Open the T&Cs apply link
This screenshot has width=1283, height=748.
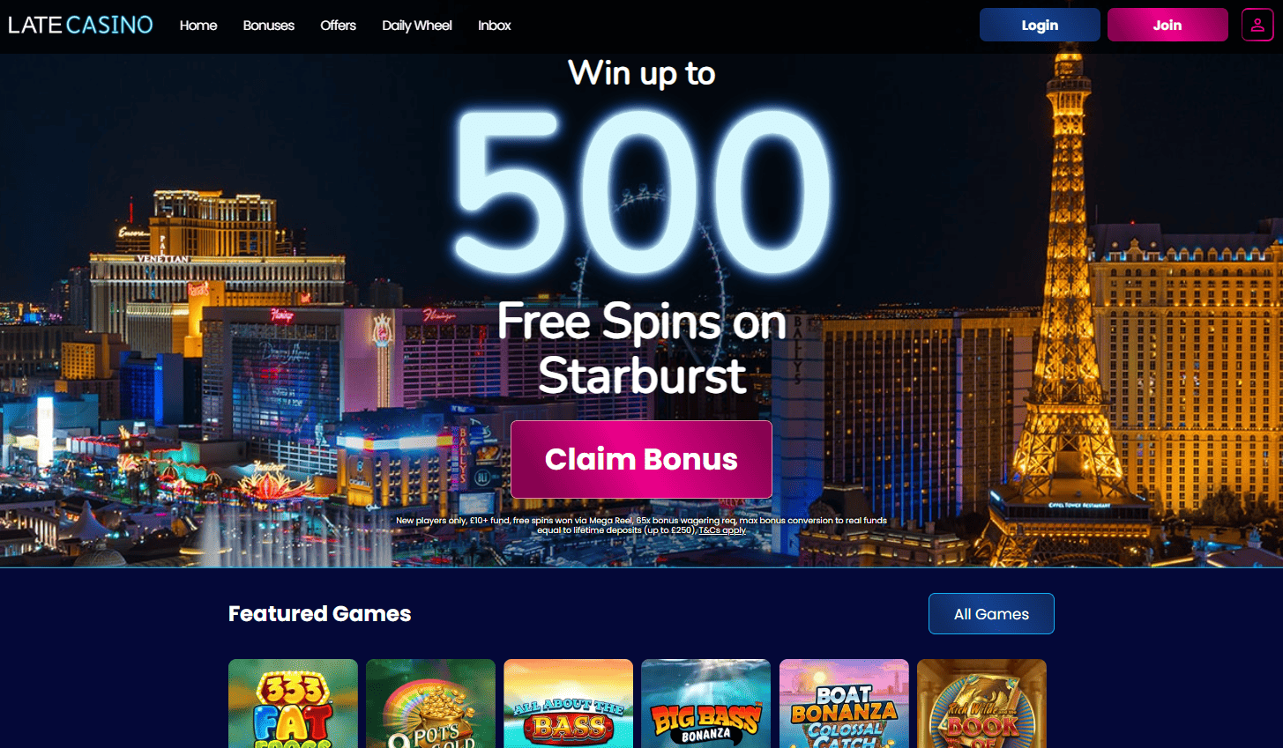[722, 530]
